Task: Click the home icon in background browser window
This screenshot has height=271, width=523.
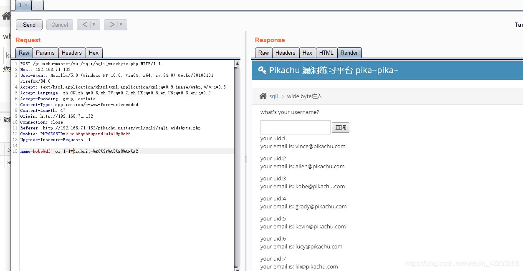Action: 6,16
